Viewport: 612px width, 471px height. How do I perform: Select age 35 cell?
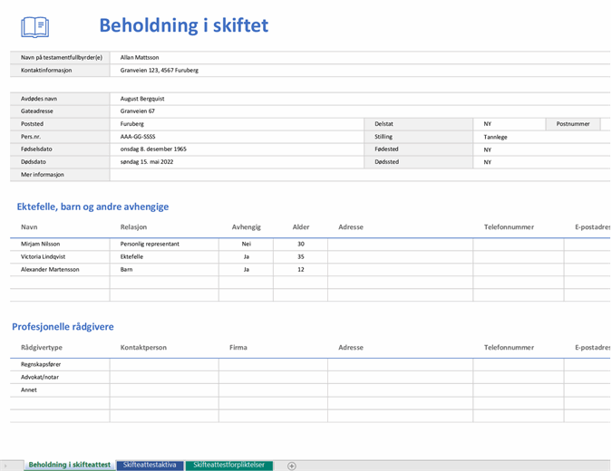coord(300,257)
